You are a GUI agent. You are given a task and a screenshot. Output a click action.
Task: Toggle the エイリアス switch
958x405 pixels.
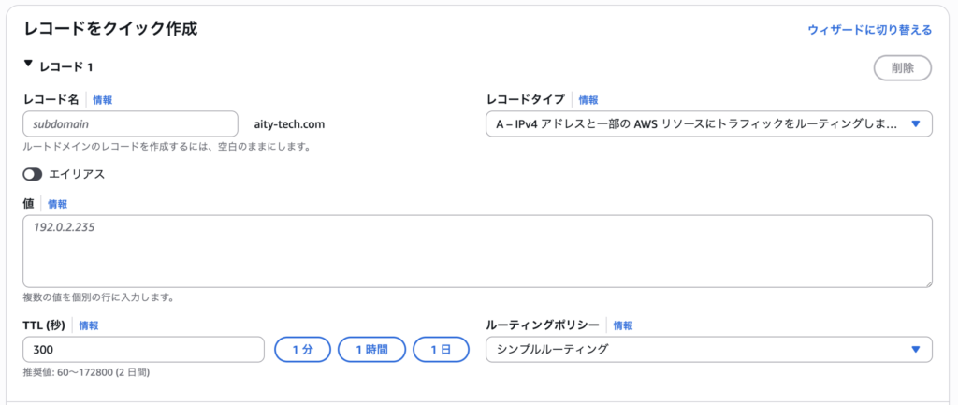click(33, 174)
